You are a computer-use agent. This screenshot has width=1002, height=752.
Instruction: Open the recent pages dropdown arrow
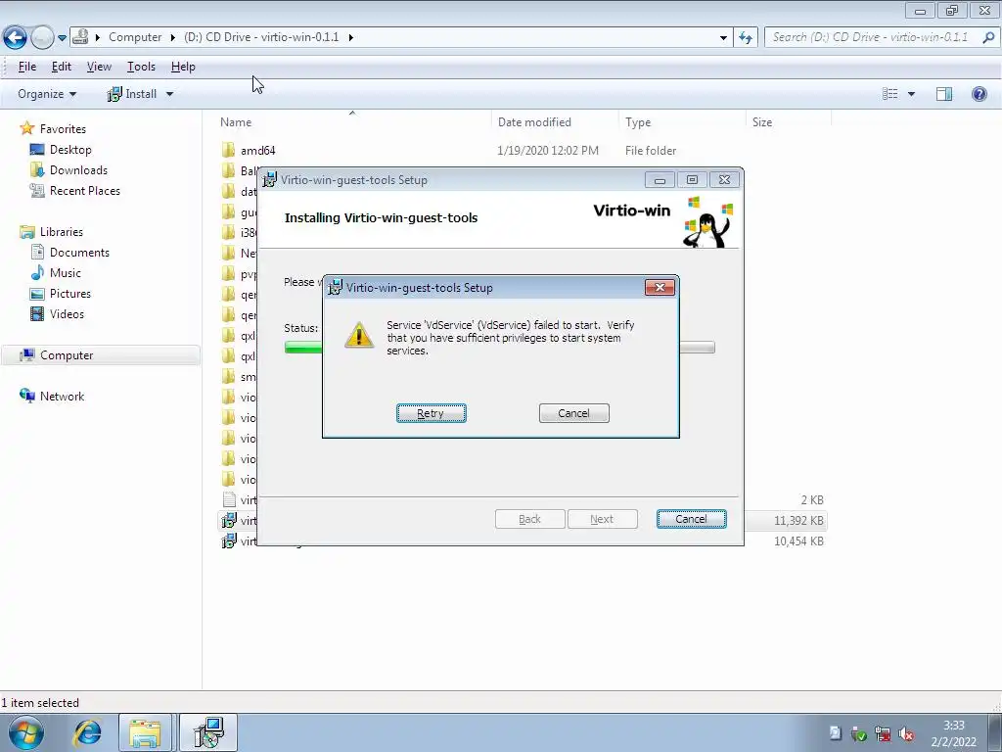[62, 38]
